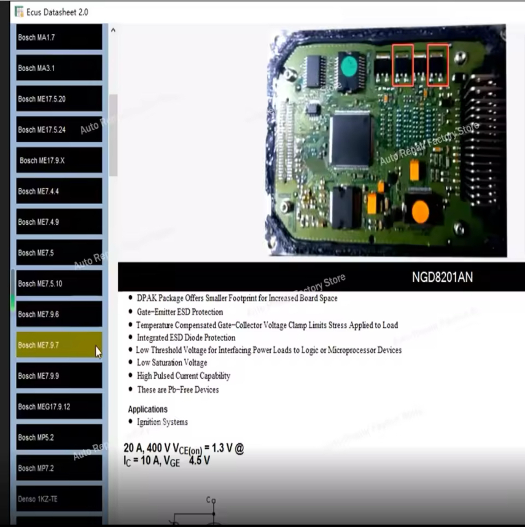This screenshot has height=527, width=525.
Task: Click the ECU circuit board image
Action: coord(387,140)
